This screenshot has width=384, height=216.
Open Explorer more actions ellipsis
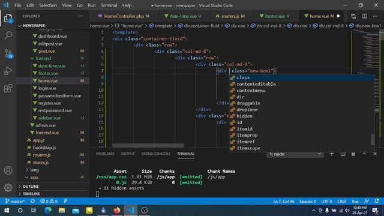[80, 16]
